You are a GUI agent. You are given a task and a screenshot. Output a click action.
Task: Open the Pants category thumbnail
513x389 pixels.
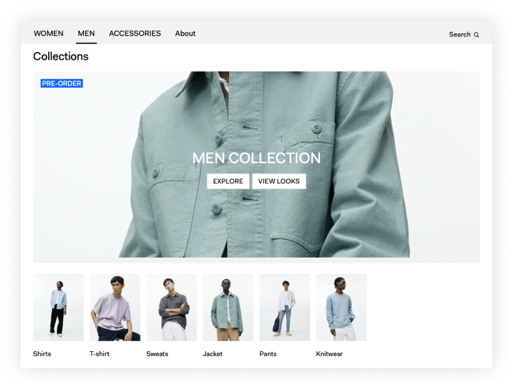pyautogui.click(x=285, y=308)
